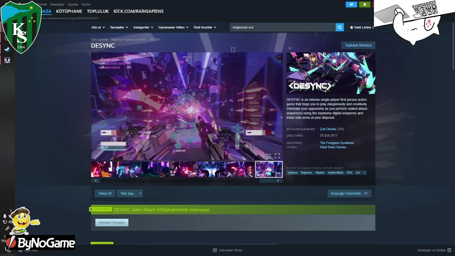Viewport: 455px width, 256px height.
Task: Switch to the TOPLULUK tab
Action: [x=98, y=11]
